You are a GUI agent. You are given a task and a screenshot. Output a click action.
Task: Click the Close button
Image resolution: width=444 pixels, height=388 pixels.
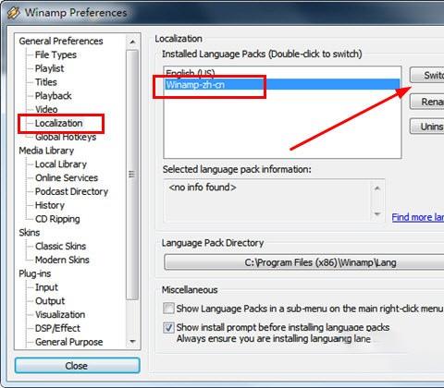(x=77, y=366)
